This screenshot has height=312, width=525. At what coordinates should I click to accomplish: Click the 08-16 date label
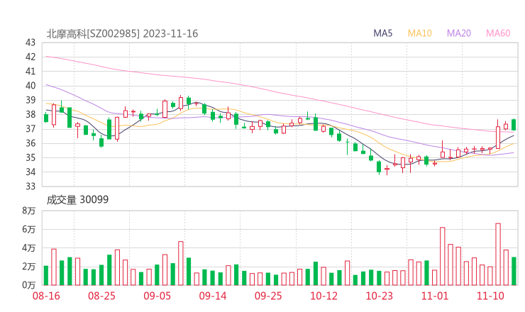pos(46,296)
